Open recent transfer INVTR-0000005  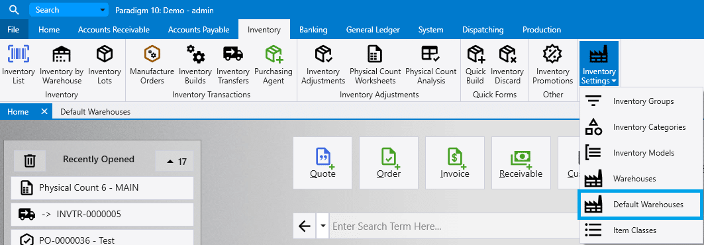102,215
